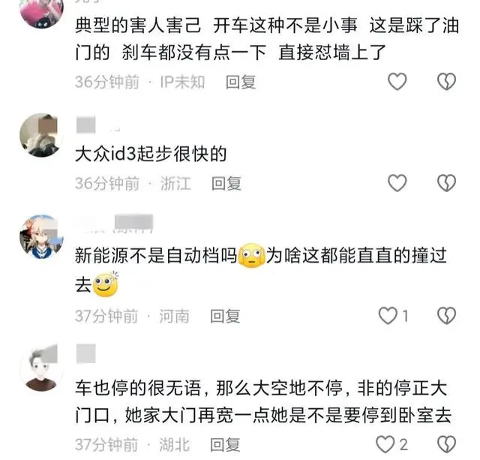This screenshot has height=460, width=480.
Task: Reply to the 湖北 commenter
Action: click(225, 445)
